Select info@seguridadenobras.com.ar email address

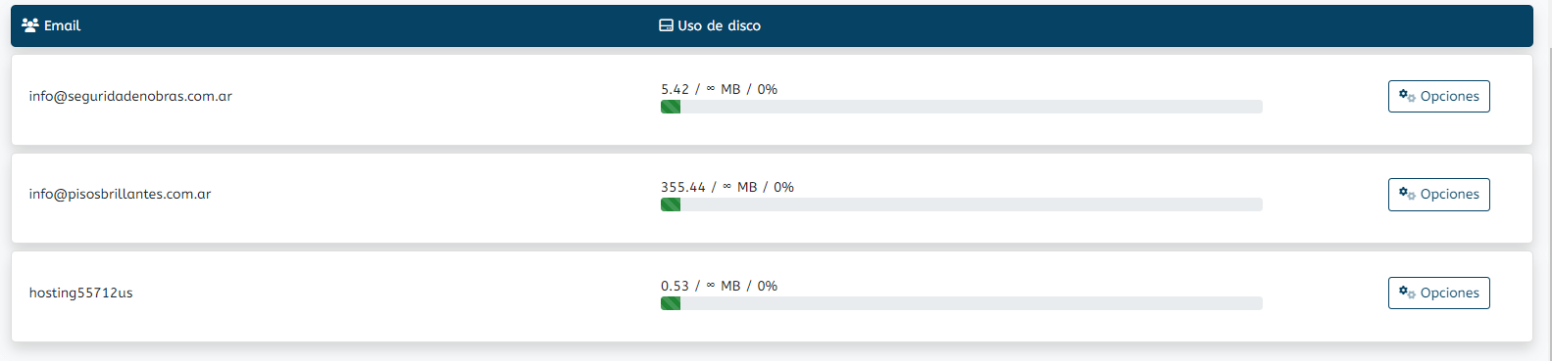click(x=130, y=96)
